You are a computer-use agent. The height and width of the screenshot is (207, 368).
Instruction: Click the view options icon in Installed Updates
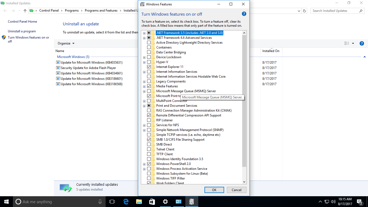(x=347, y=43)
